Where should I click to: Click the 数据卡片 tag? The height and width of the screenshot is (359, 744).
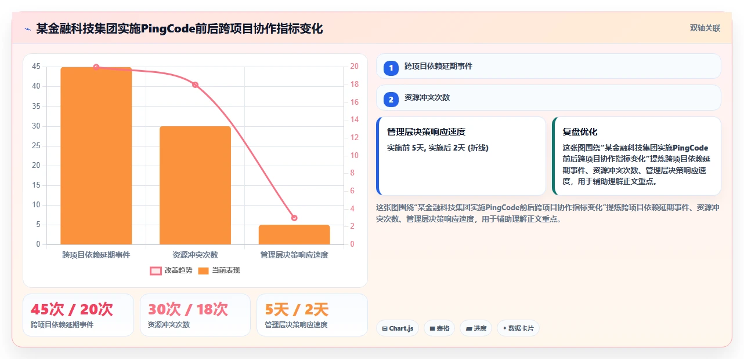(x=518, y=328)
